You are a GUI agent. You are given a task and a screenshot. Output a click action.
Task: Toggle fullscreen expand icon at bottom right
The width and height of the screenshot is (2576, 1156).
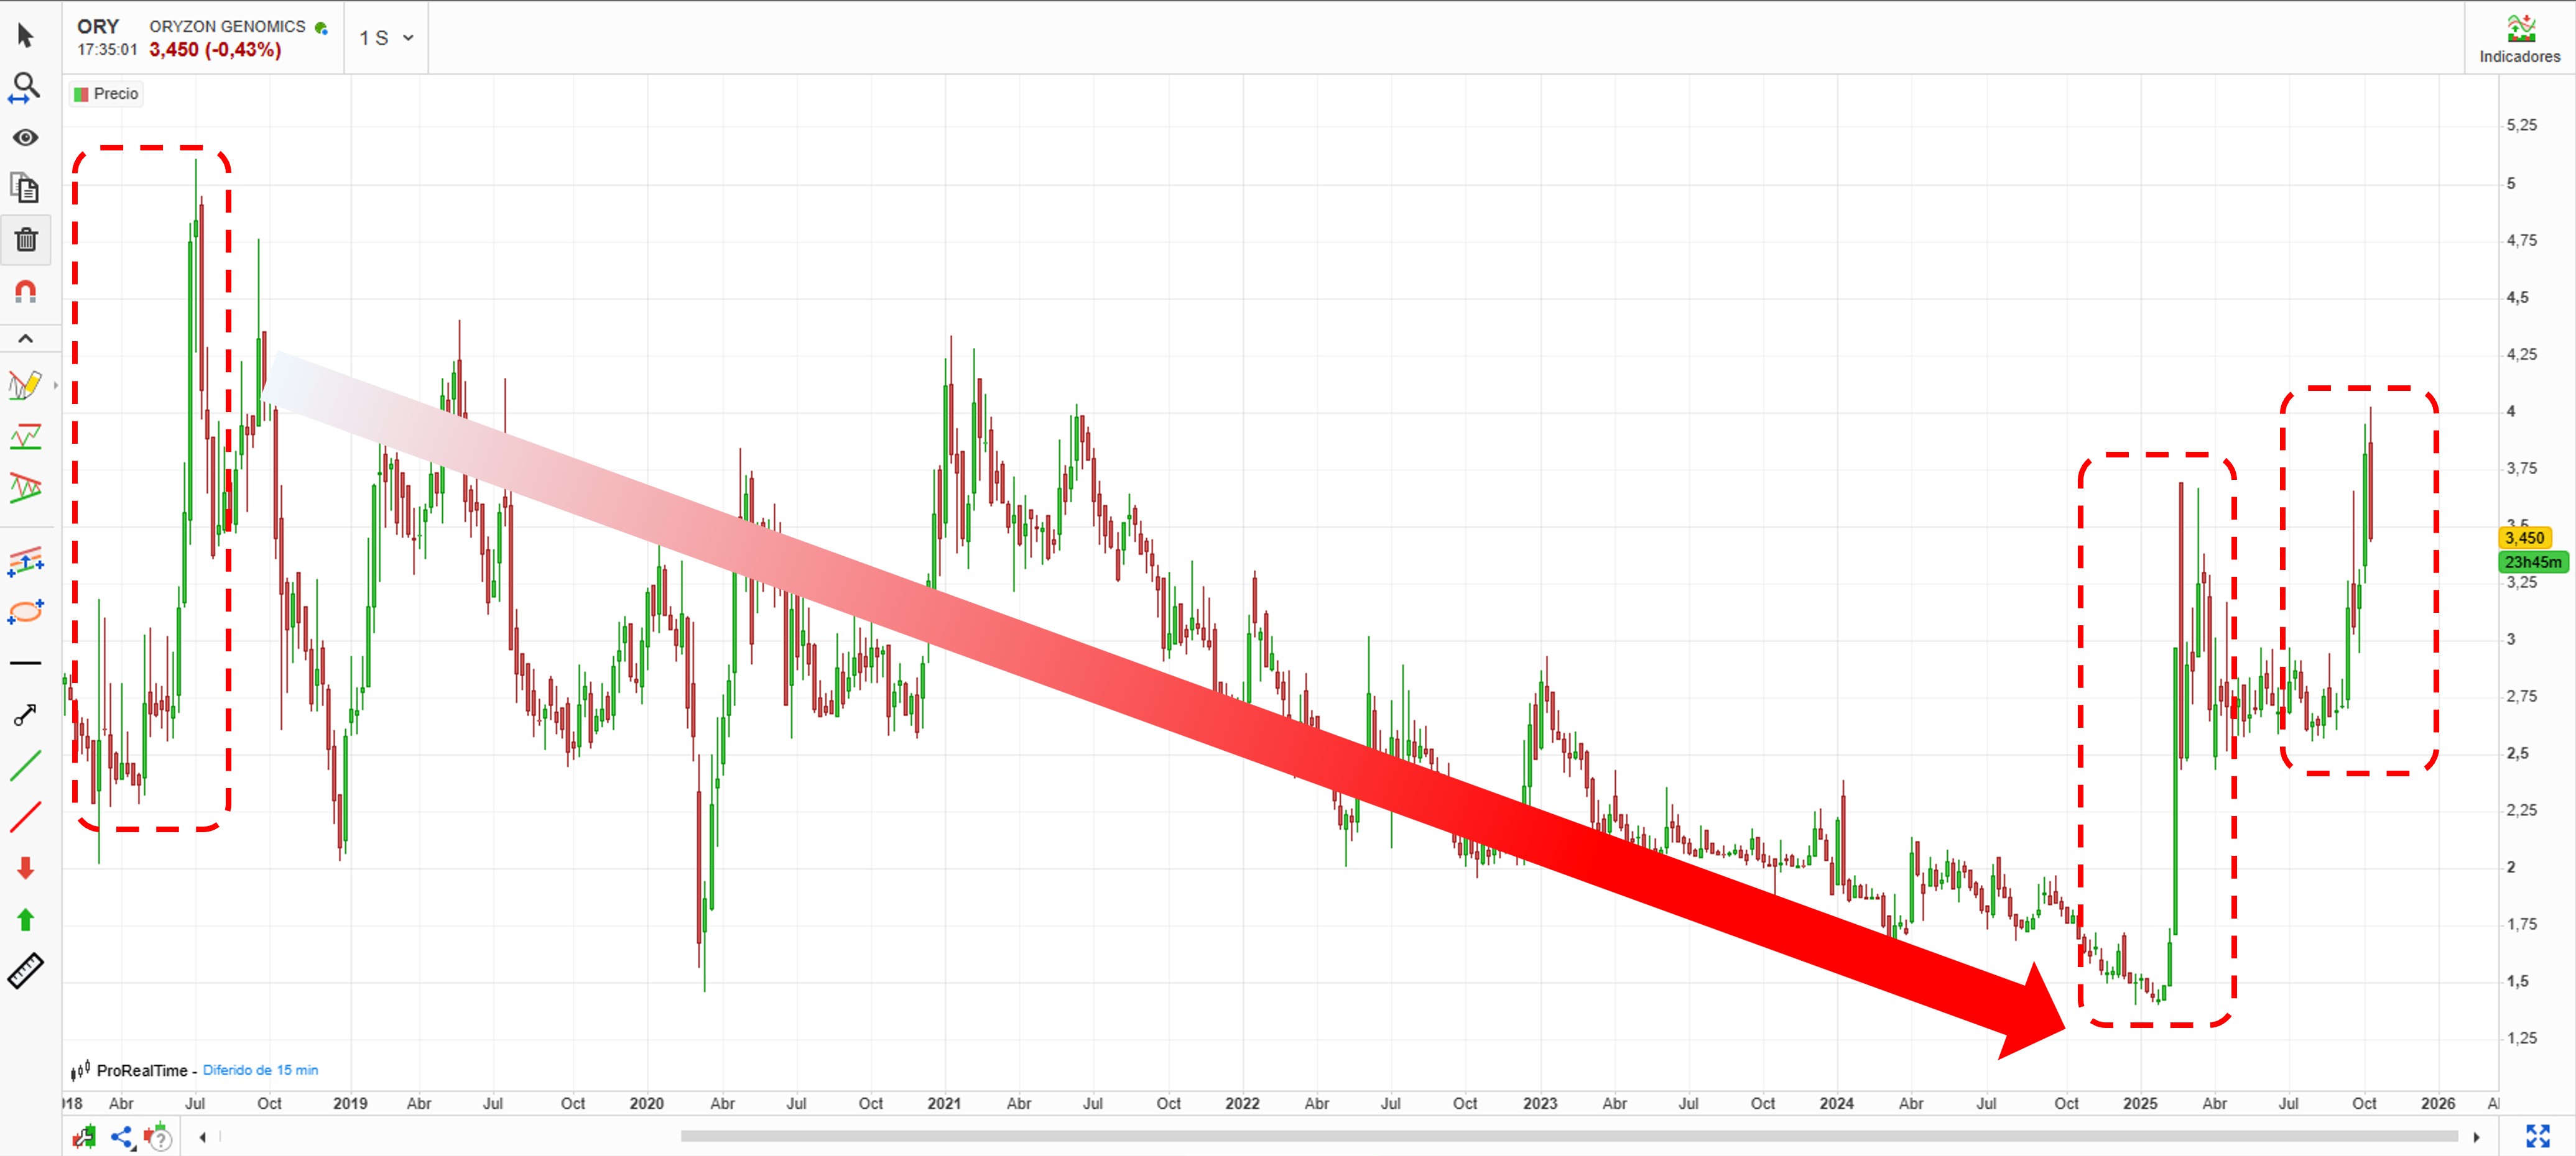pos(2537,1136)
